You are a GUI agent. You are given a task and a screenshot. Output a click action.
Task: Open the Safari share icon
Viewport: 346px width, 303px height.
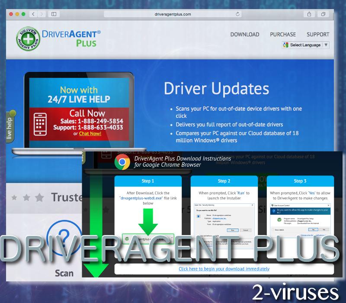[309, 14]
